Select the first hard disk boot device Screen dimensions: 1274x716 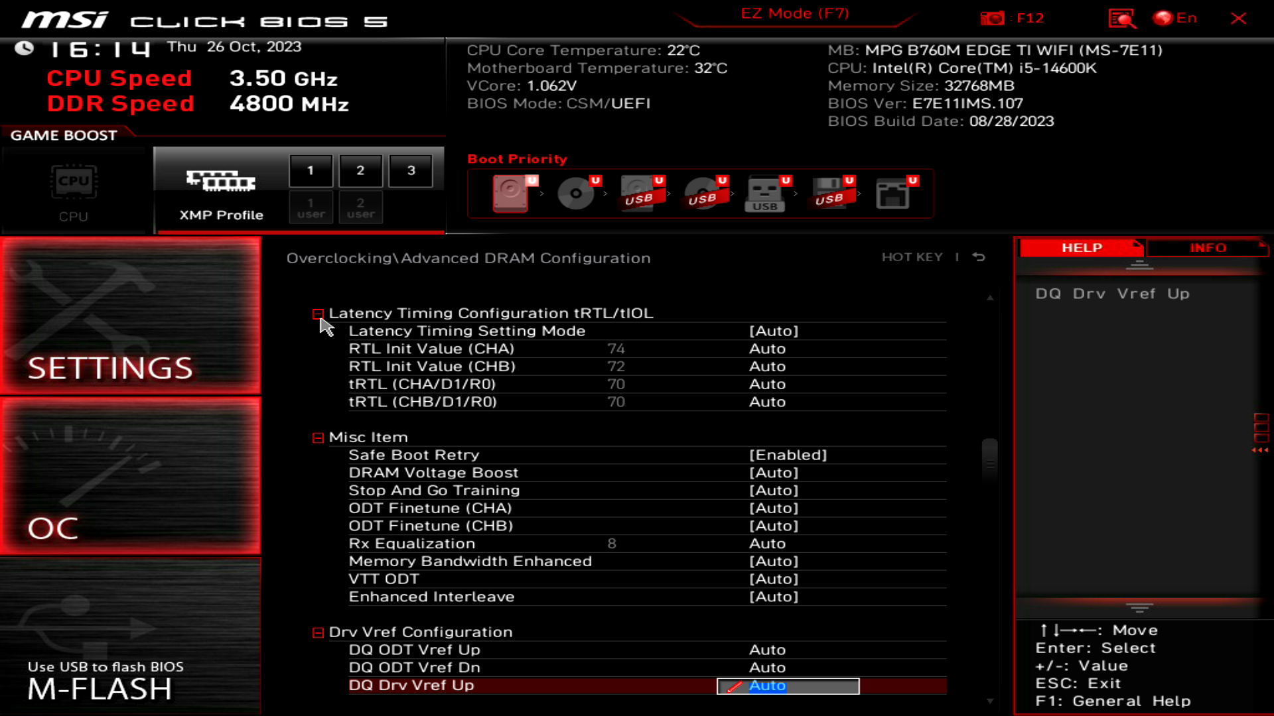pyautogui.click(x=510, y=193)
